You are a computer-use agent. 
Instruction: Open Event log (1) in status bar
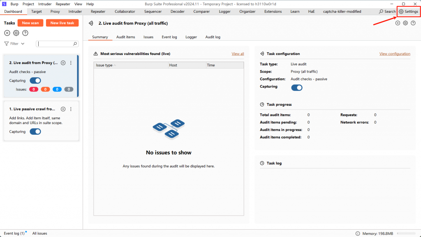(14, 233)
